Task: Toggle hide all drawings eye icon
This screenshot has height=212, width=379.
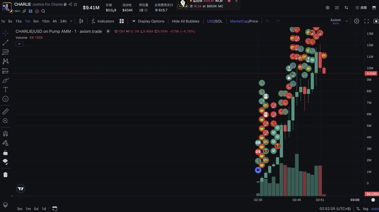Action: 5,162
